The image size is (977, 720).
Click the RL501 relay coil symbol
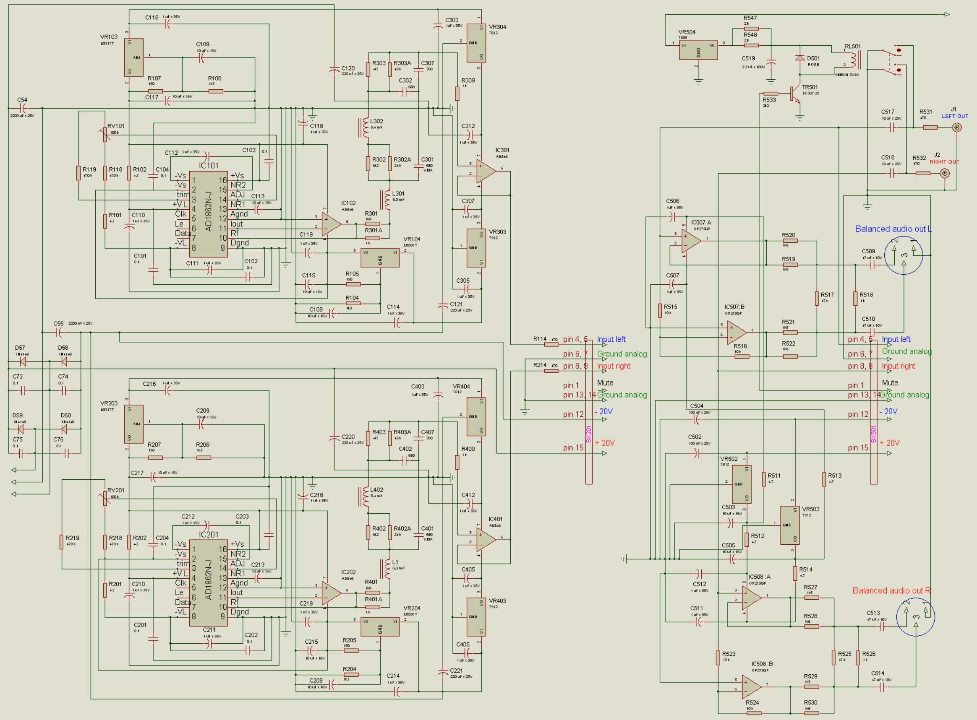click(854, 60)
